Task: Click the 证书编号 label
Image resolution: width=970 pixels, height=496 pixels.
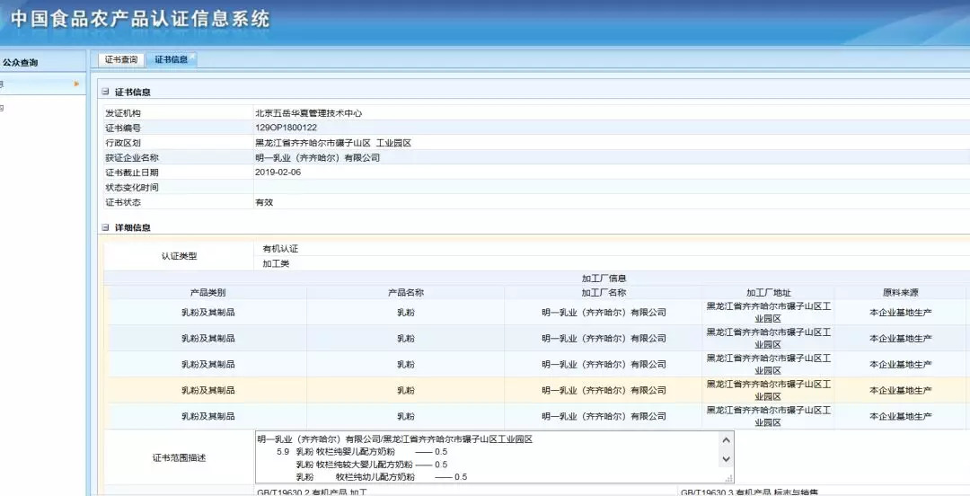Action: point(123,128)
